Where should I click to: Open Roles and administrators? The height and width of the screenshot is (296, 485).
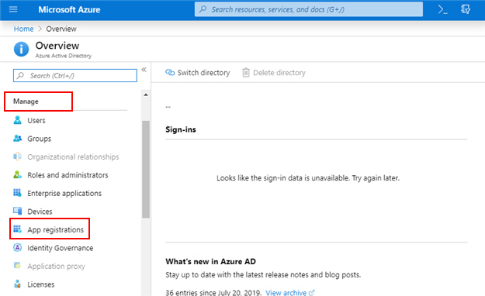point(68,175)
